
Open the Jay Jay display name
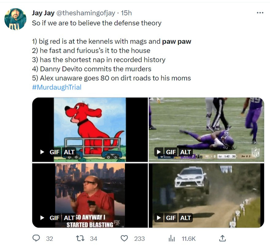click(x=43, y=13)
